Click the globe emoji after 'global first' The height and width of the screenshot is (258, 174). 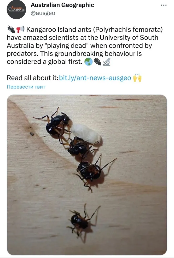[89, 62]
